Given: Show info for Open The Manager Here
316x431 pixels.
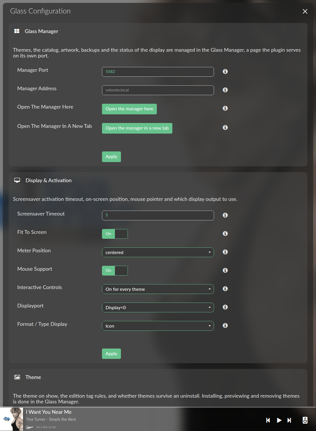Looking at the screenshot, I should tap(225, 108).
